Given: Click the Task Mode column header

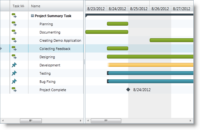Looking at the screenshot, I should pos(18,6).
